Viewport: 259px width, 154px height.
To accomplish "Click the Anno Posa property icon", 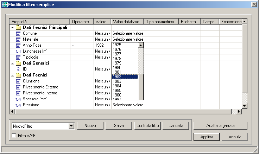I will point(19,45).
